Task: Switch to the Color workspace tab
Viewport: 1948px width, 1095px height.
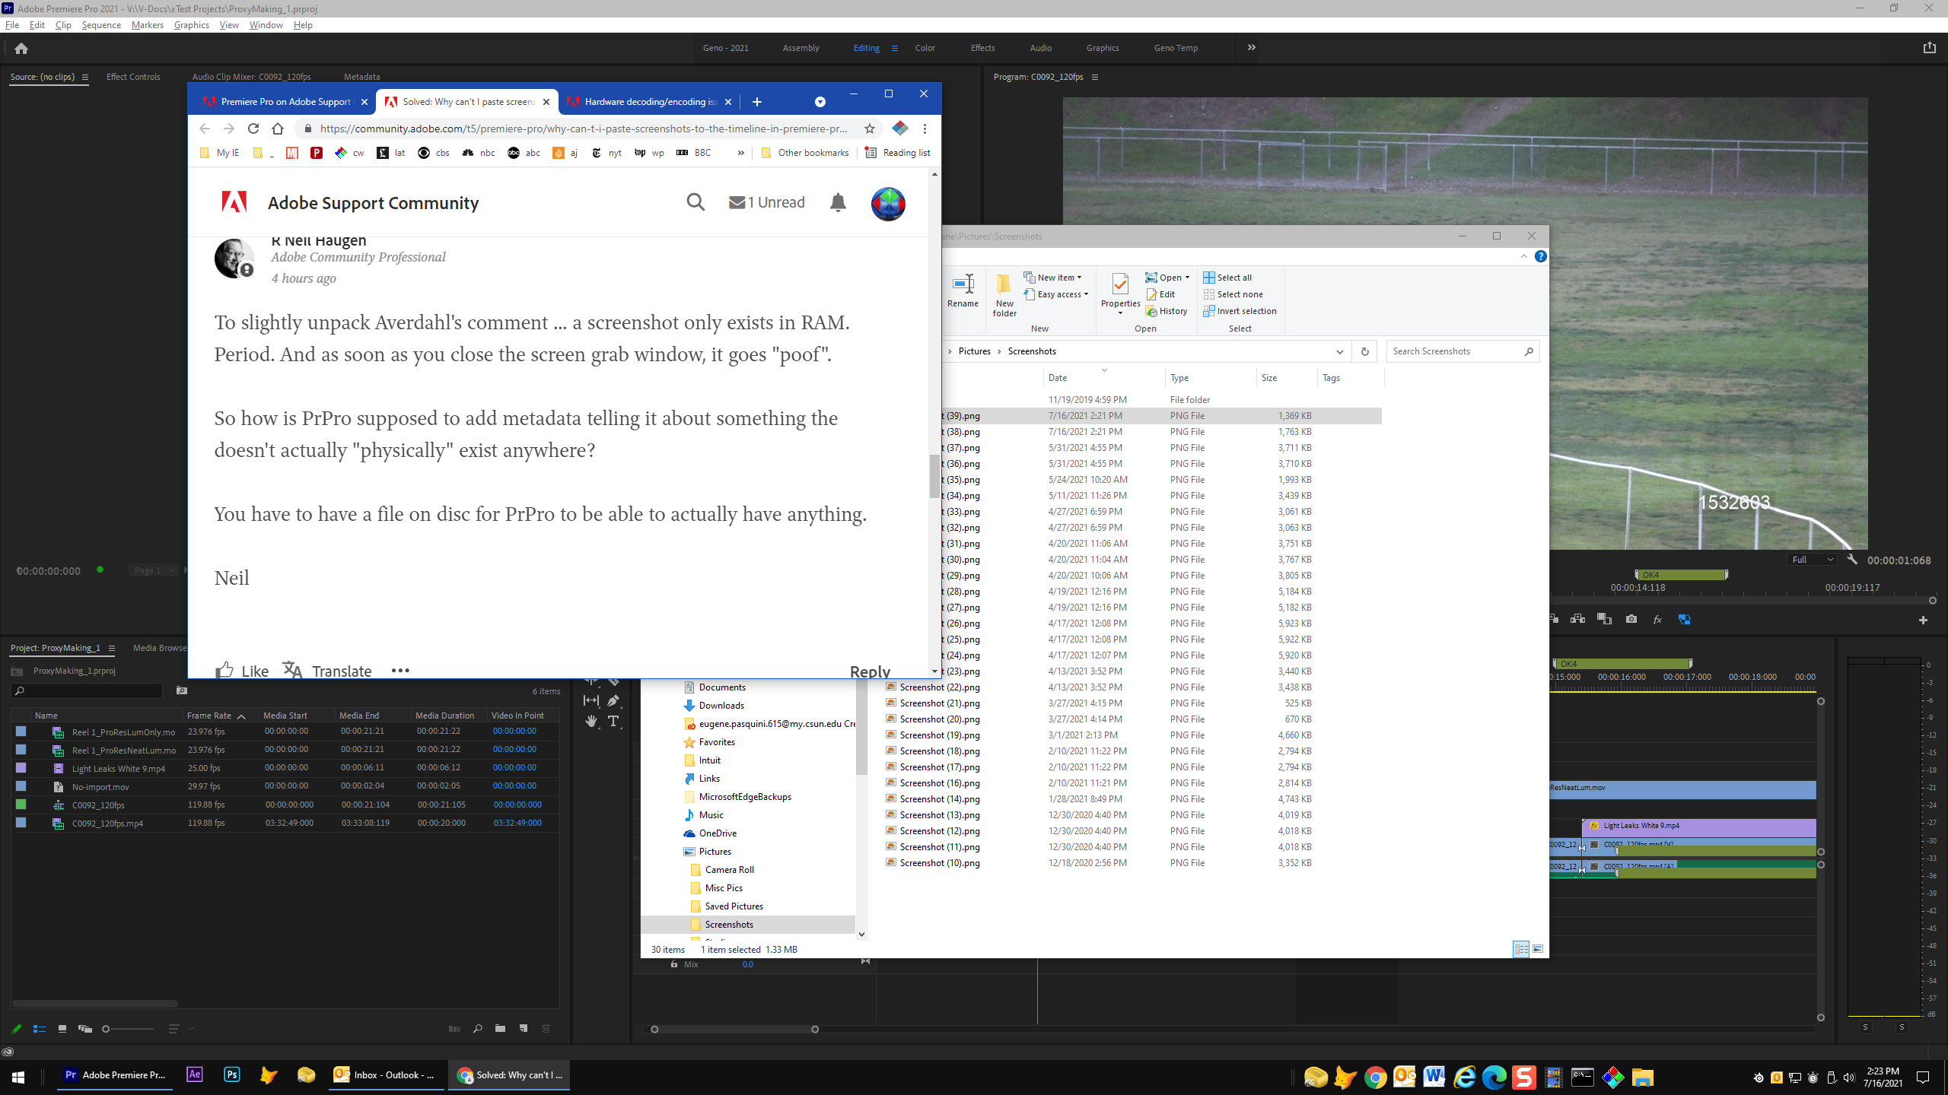Action: click(925, 48)
